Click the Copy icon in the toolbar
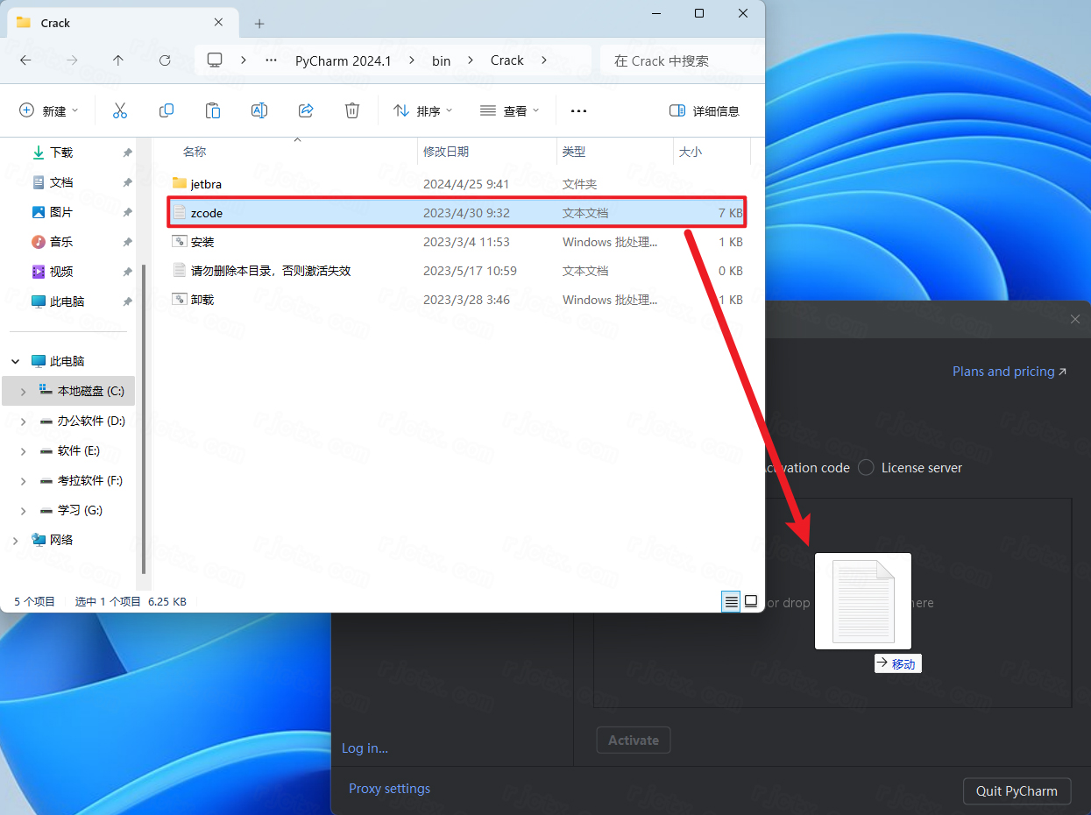The height and width of the screenshot is (815, 1091). click(x=166, y=110)
